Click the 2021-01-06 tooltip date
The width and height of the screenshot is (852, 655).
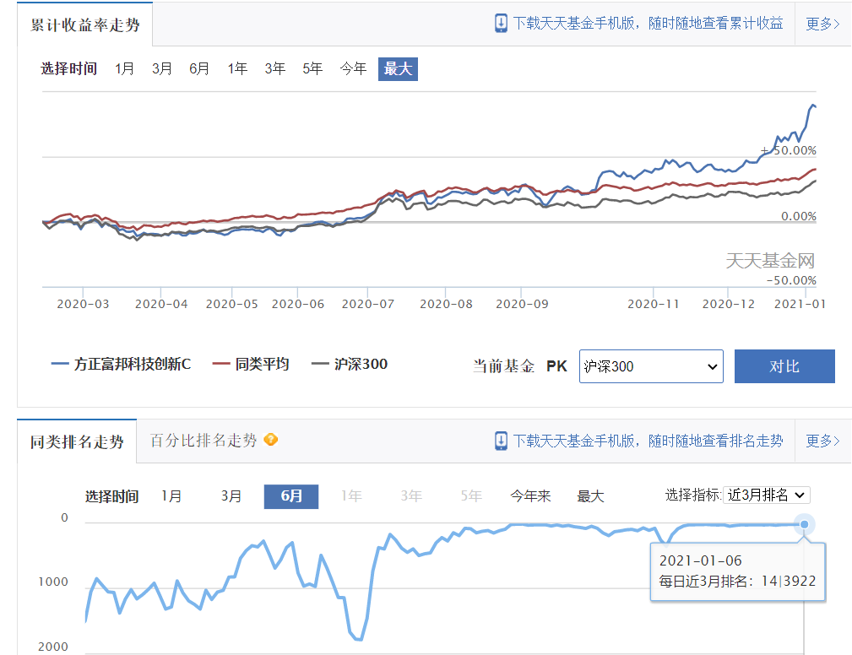pyautogui.click(x=700, y=560)
